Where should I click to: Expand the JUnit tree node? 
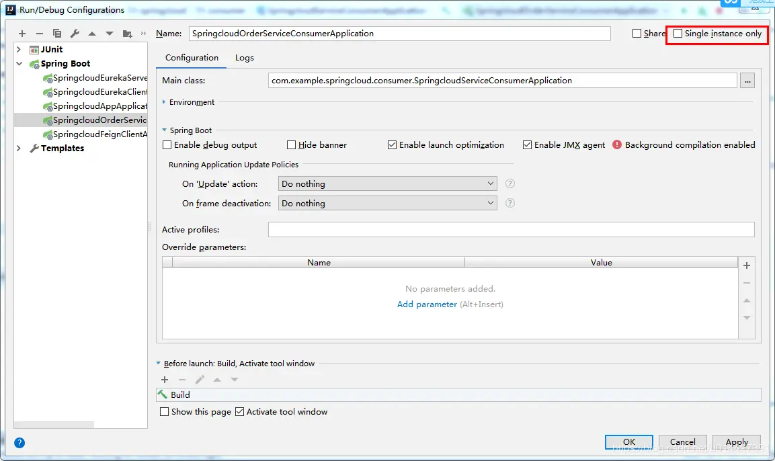(x=19, y=50)
